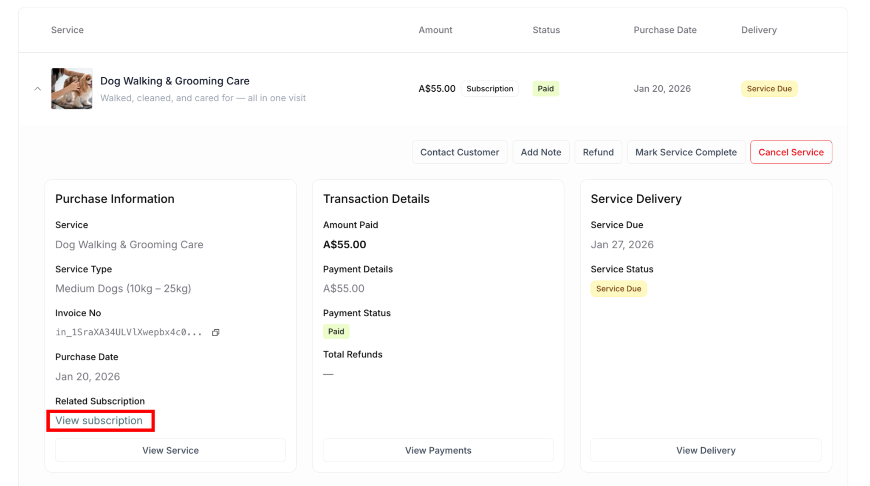The width and height of the screenshot is (870, 486).
Task: Click the View Service button
Action: click(170, 450)
